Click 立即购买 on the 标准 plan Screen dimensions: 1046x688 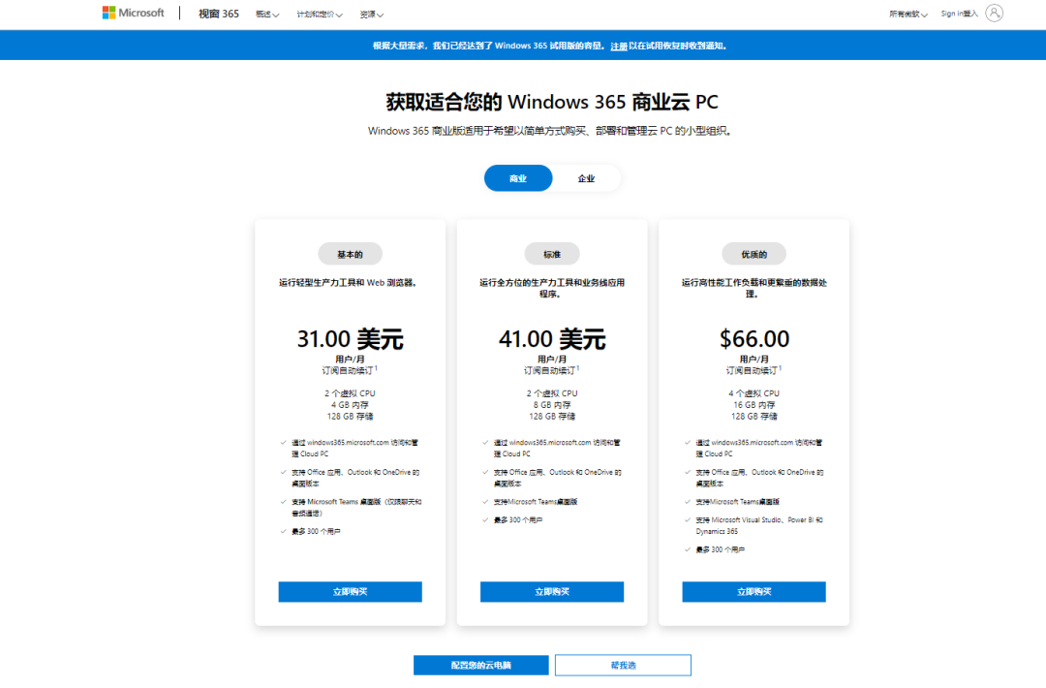pyautogui.click(x=552, y=591)
